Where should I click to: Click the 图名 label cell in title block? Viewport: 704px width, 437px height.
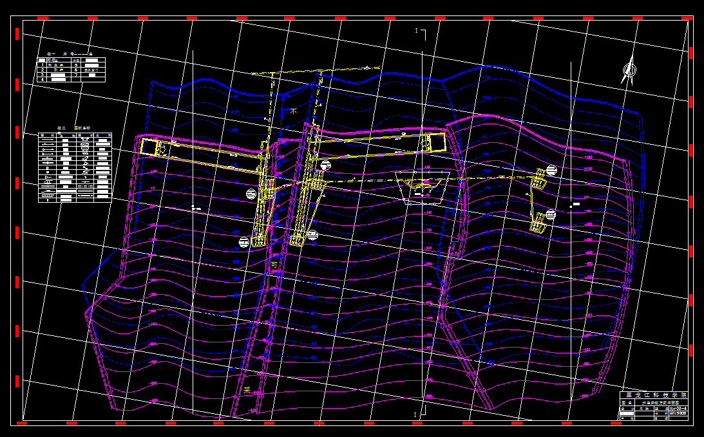tap(627, 403)
